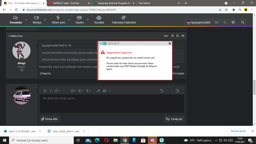Undo the last edit in reply editor

point(162,91)
